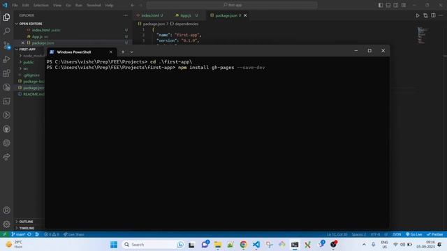Open .gitignore file in explorer
The image size is (447, 251).
click(x=31, y=75)
